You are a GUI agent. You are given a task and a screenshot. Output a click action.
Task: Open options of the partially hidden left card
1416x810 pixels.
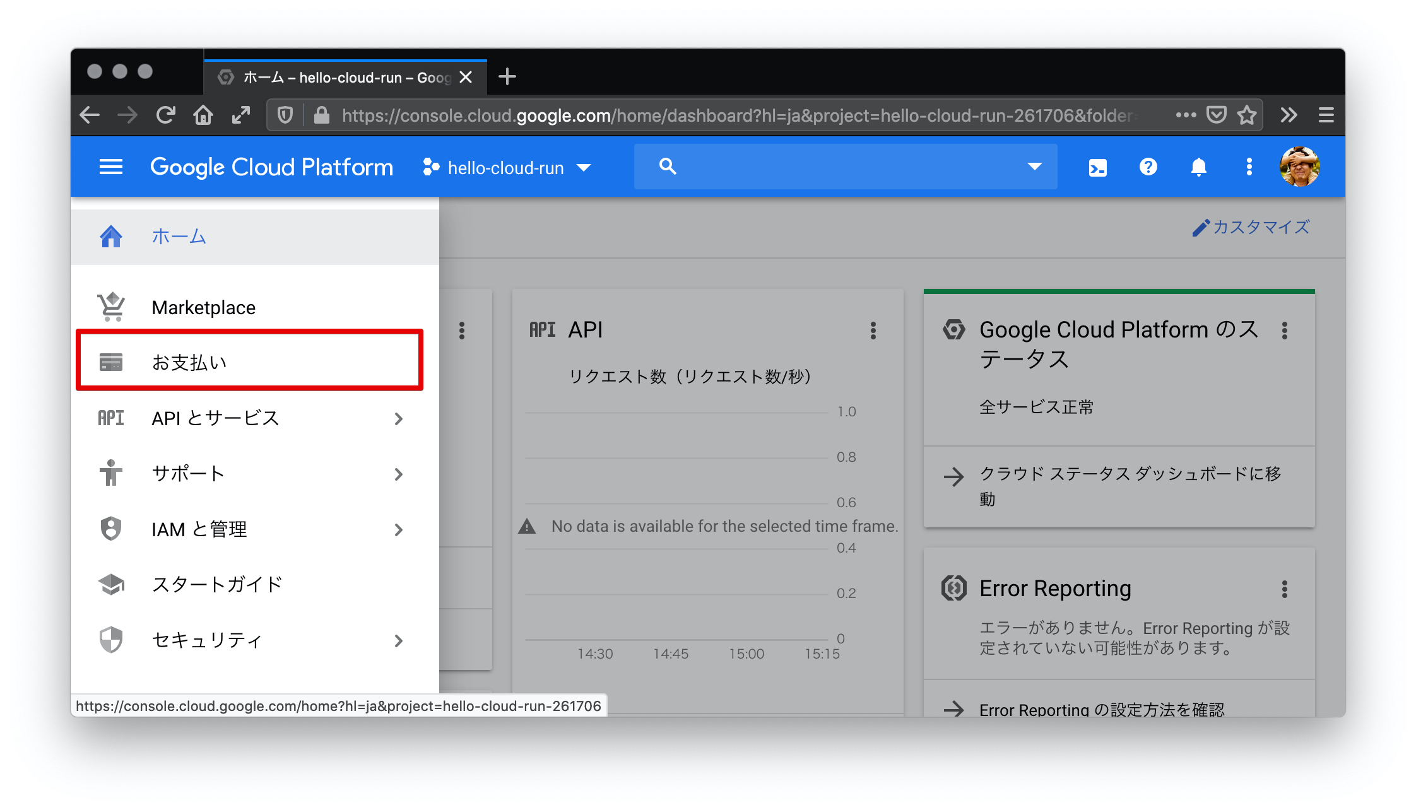pos(462,331)
